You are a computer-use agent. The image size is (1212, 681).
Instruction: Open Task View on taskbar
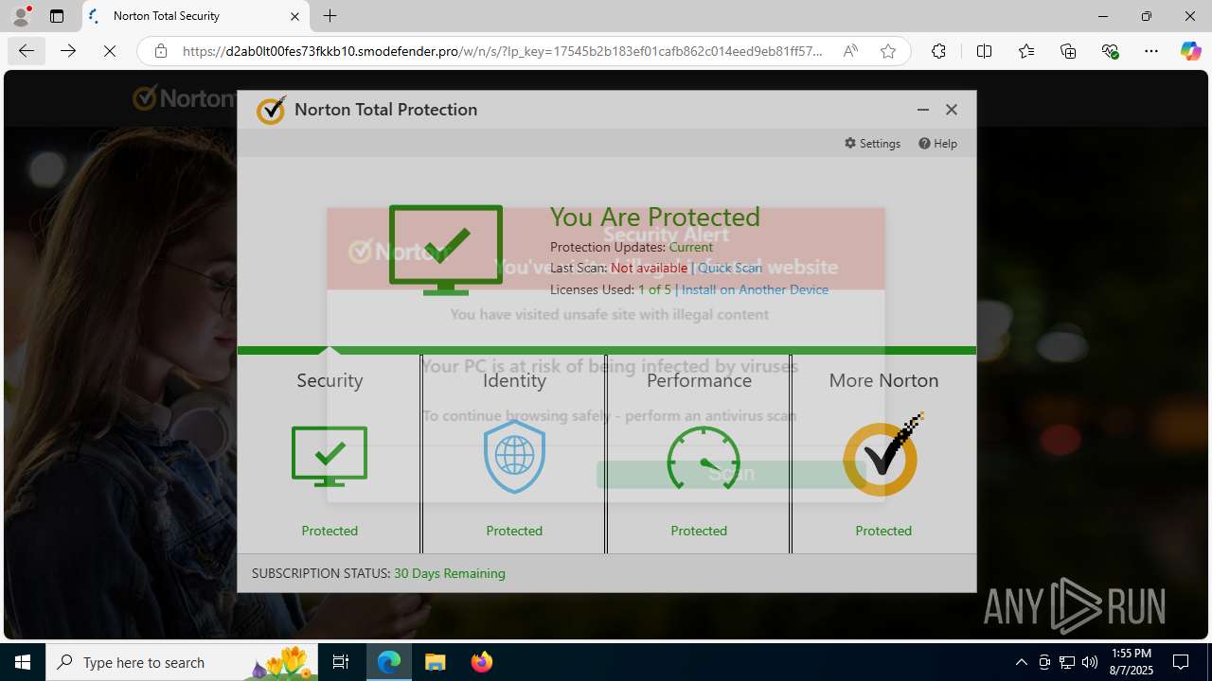click(x=341, y=662)
